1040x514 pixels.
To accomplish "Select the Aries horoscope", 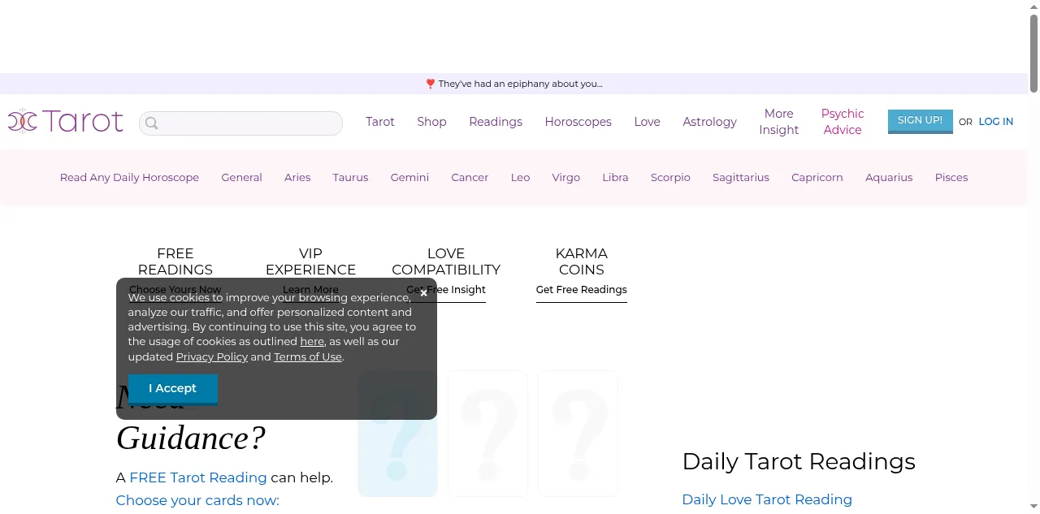I will tap(297, 177).
